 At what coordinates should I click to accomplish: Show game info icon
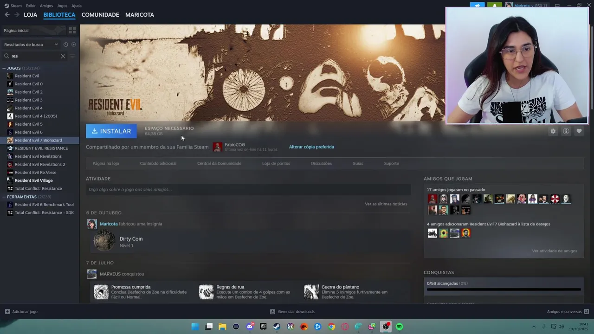click(x=566, y=131)
